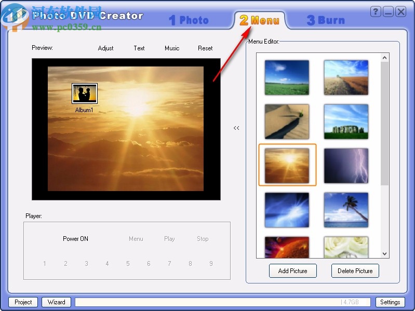This screenshot has width=415, height=311.
Task: Click player number 5
Action: tap(128, 263)
